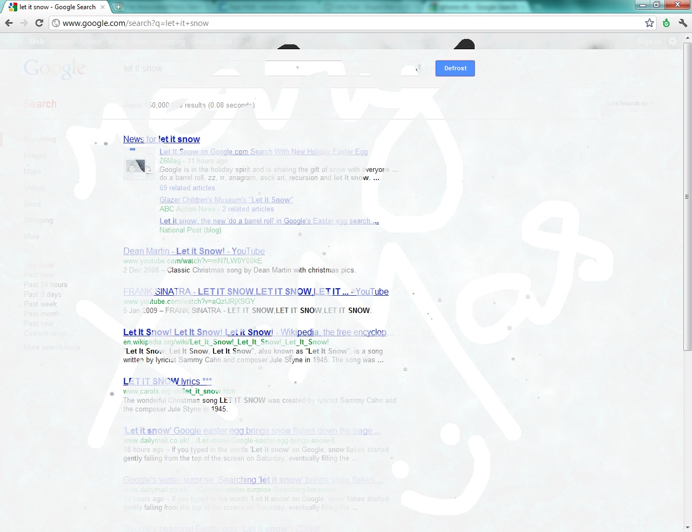
Task: Open the Chrome wrench menu
Action: tap(682, 23)
